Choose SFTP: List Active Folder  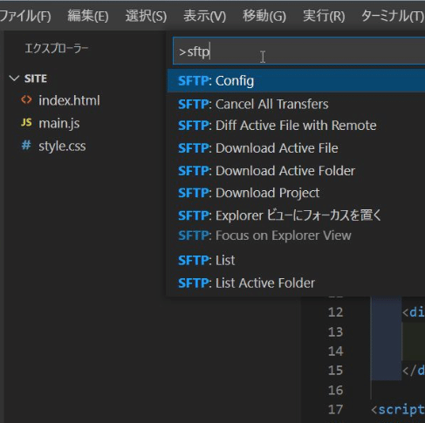point(296,283)
